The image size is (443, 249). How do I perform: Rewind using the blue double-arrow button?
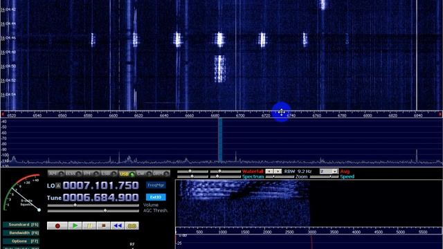click(118, 226)
